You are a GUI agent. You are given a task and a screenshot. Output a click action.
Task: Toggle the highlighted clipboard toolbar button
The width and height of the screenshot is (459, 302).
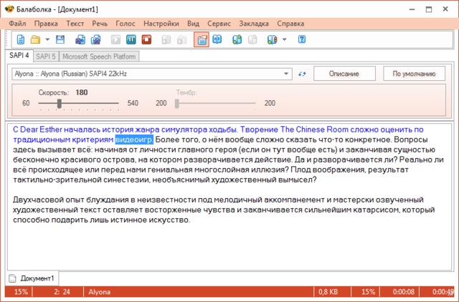point(201,39)
